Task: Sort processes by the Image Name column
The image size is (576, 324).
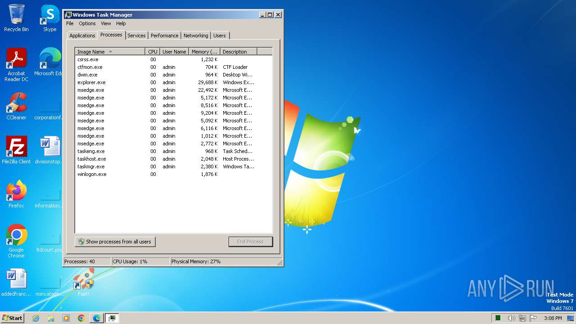Action: click(110, 52)
